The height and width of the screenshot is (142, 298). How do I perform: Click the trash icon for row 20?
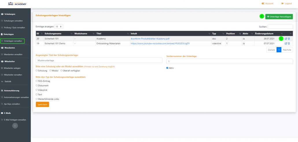pyautogui.click(x=289, y=38)
